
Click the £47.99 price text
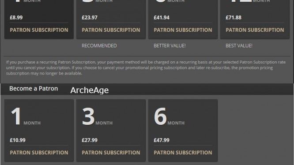162,140
